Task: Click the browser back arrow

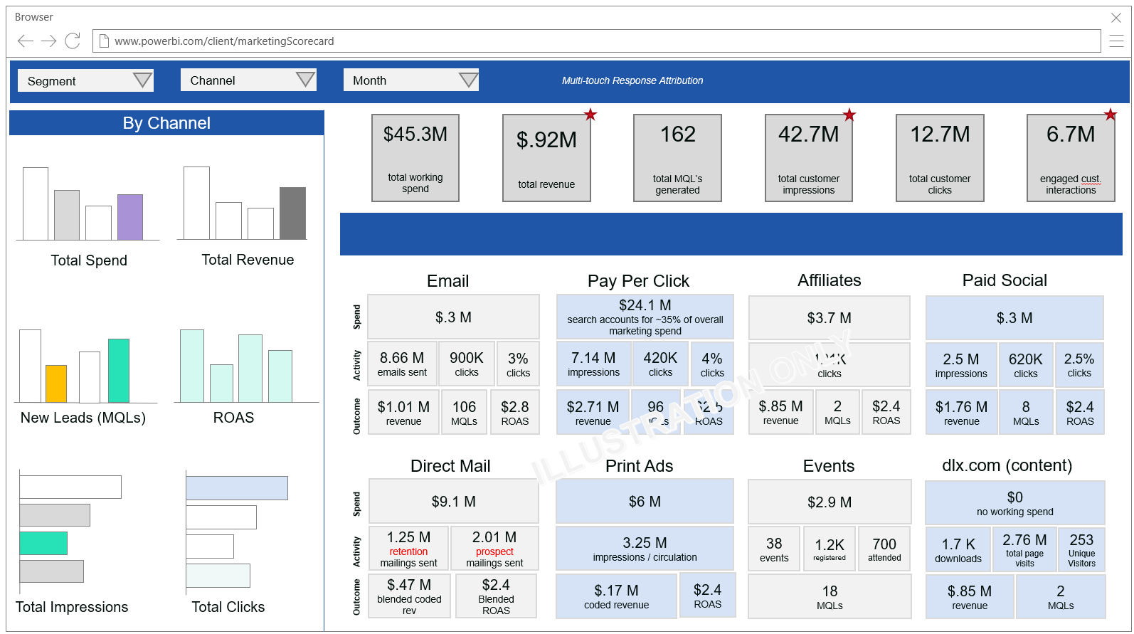Action: [25, 41]
